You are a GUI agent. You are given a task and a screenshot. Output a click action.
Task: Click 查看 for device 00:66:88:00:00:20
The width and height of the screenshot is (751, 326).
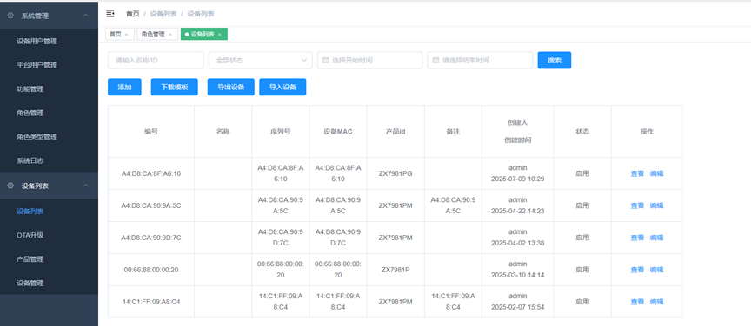click(637, 270)
